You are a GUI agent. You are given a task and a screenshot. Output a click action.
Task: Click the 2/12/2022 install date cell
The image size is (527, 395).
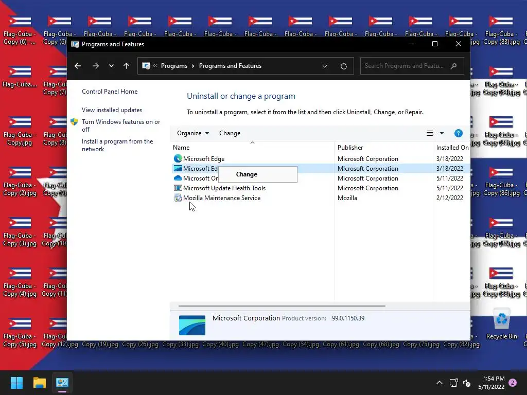[449, 198]
